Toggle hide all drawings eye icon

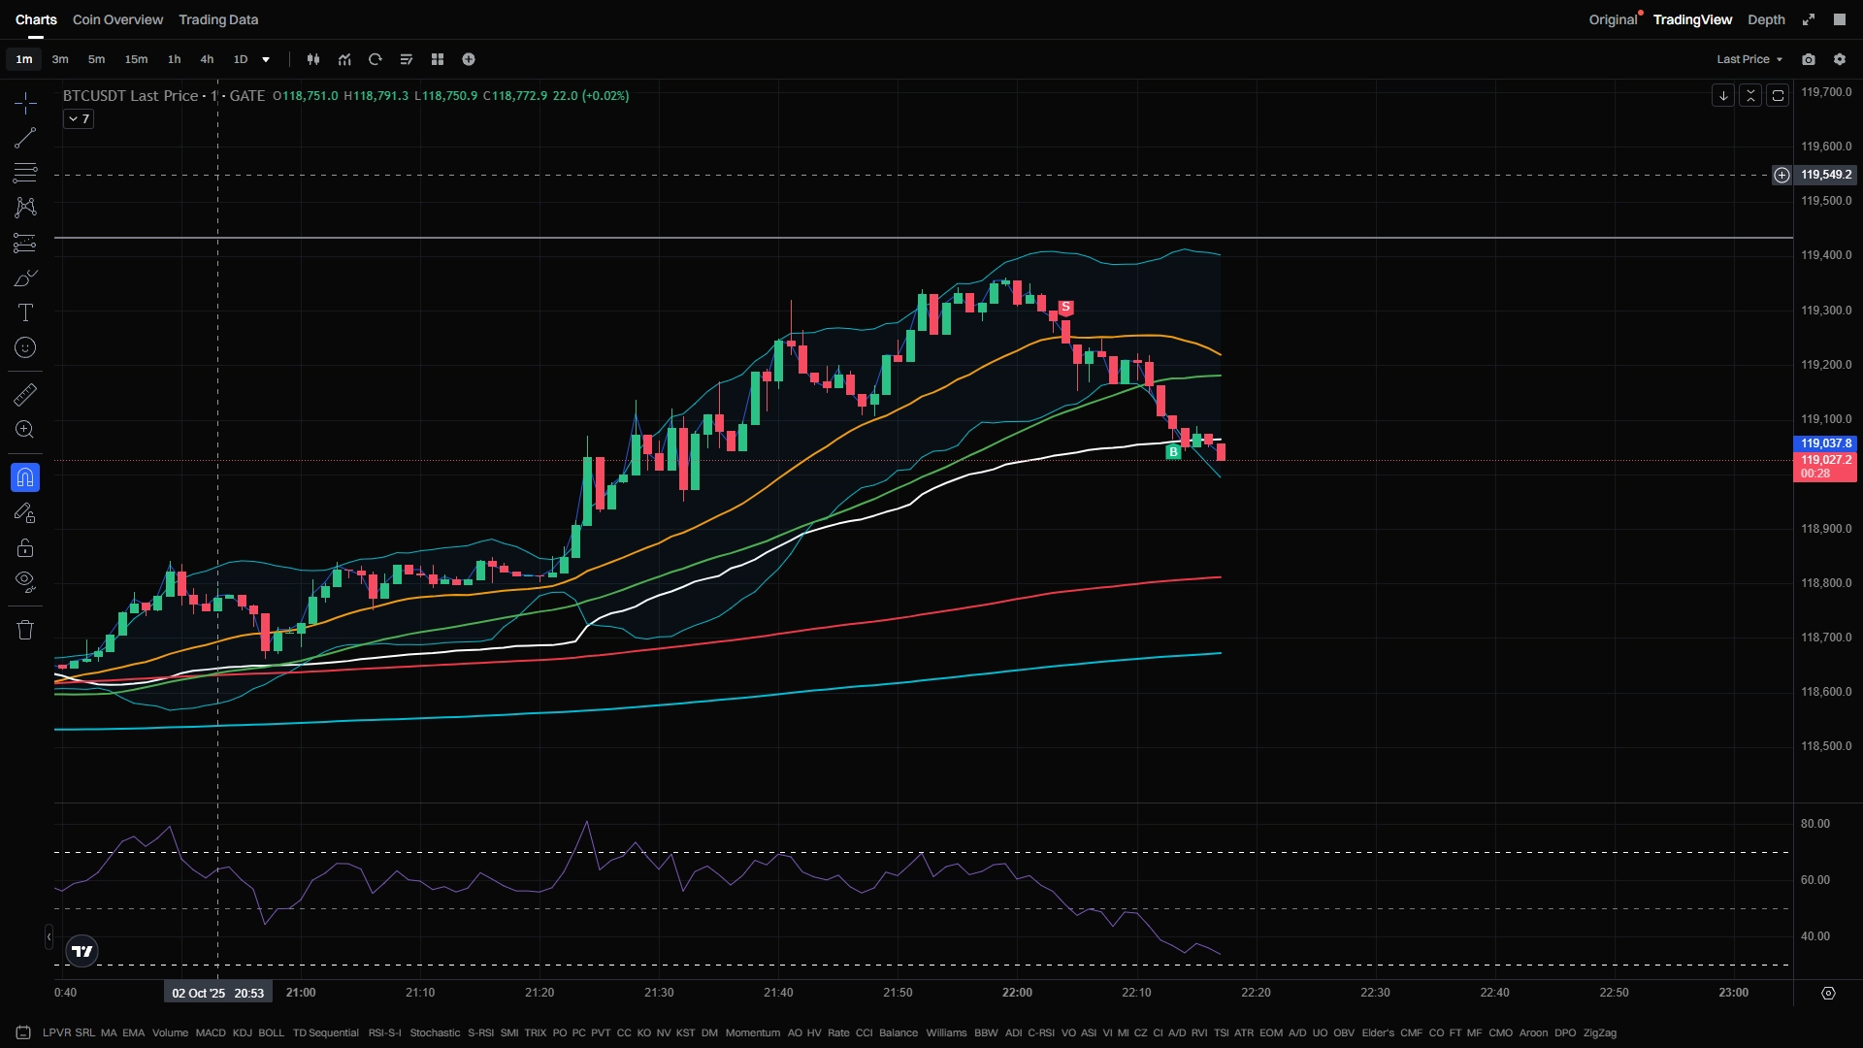(x=25, y=581)
